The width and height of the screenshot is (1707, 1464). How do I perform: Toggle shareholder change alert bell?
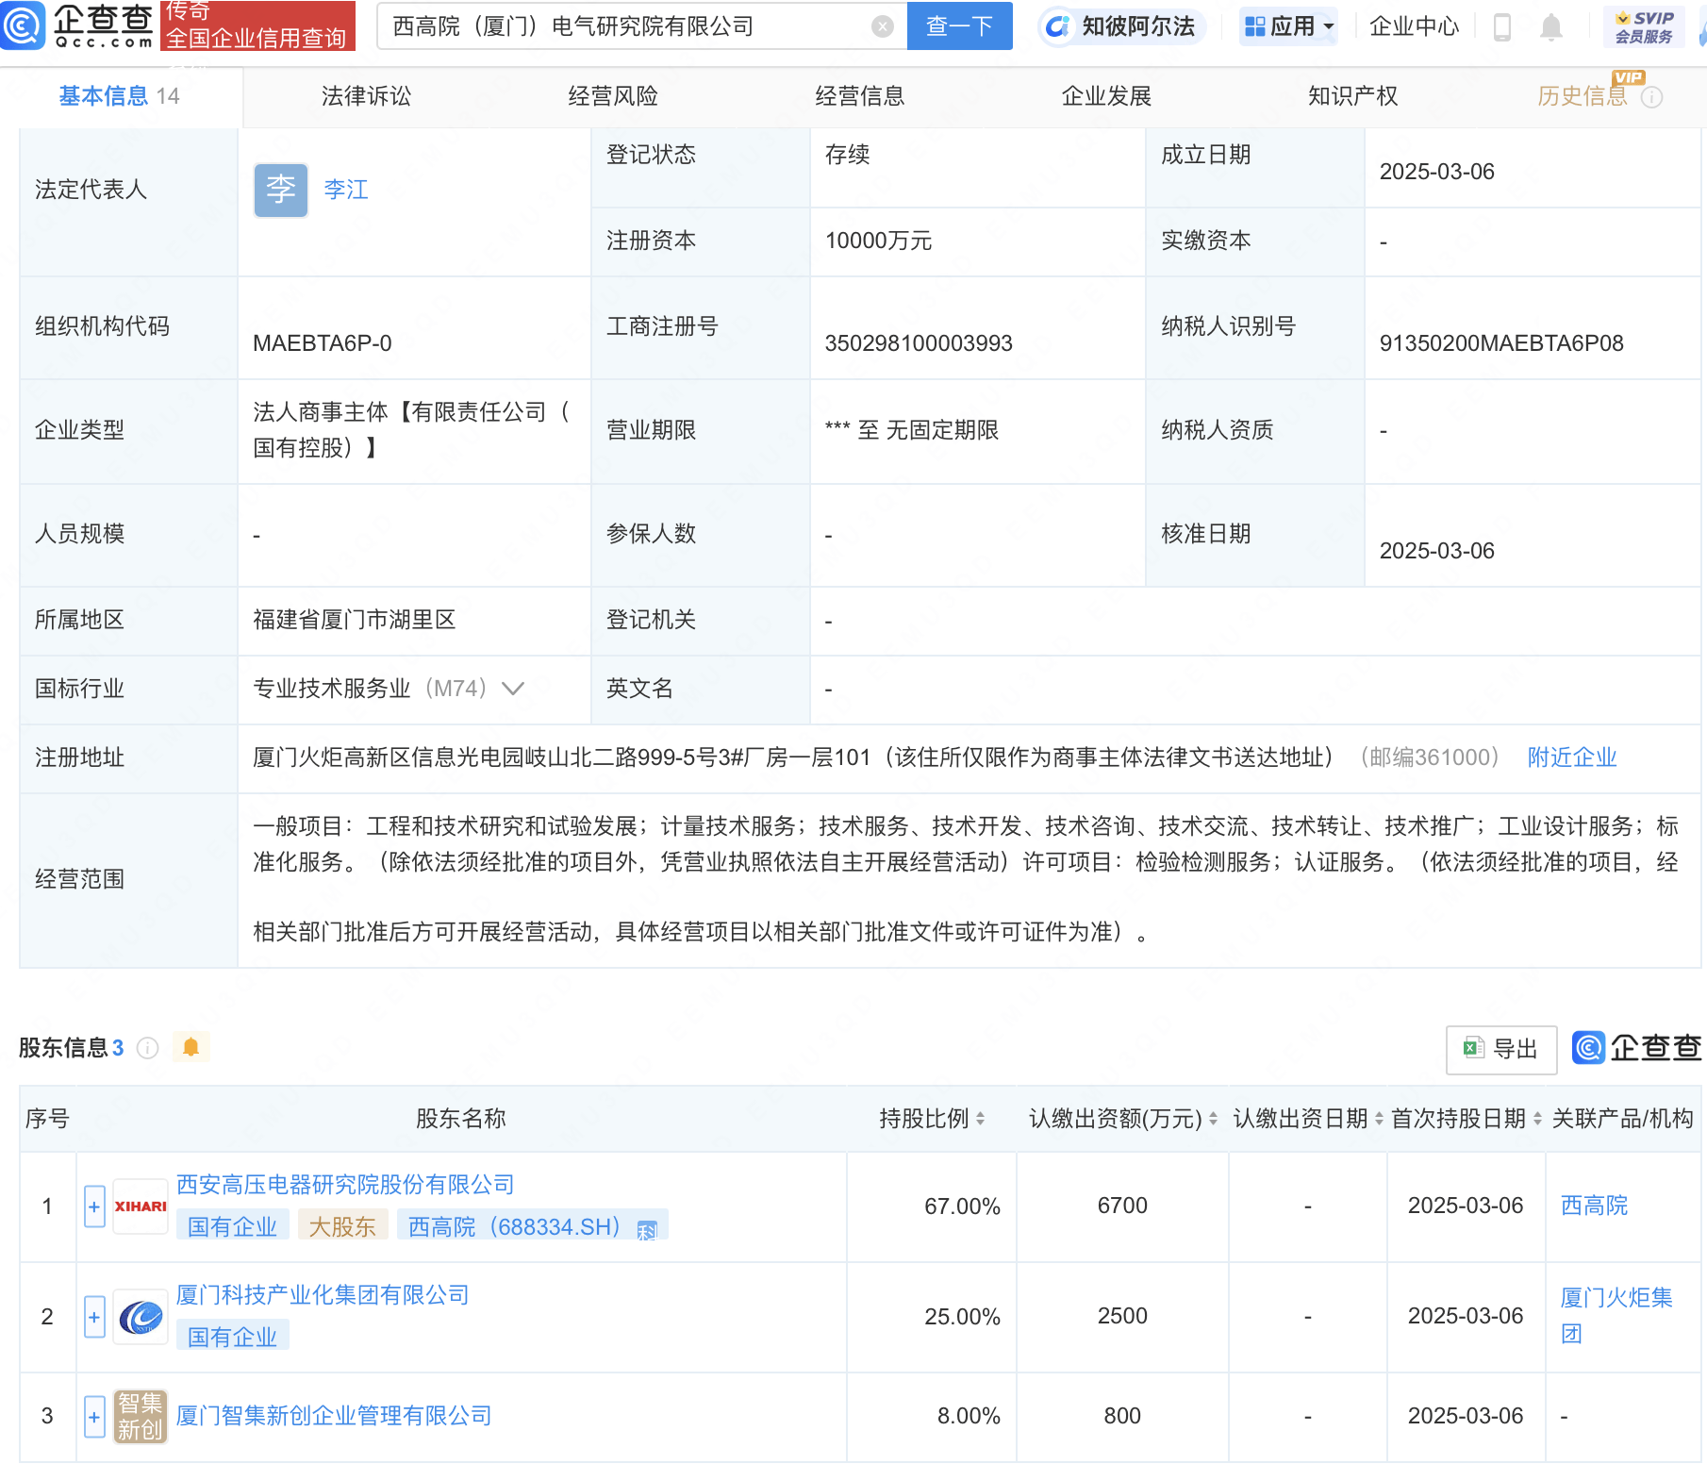(191, 1047)
